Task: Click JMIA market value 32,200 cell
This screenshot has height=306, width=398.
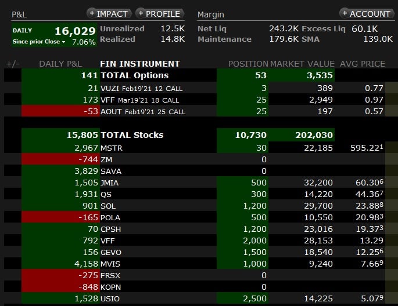Action: point(302,183)
